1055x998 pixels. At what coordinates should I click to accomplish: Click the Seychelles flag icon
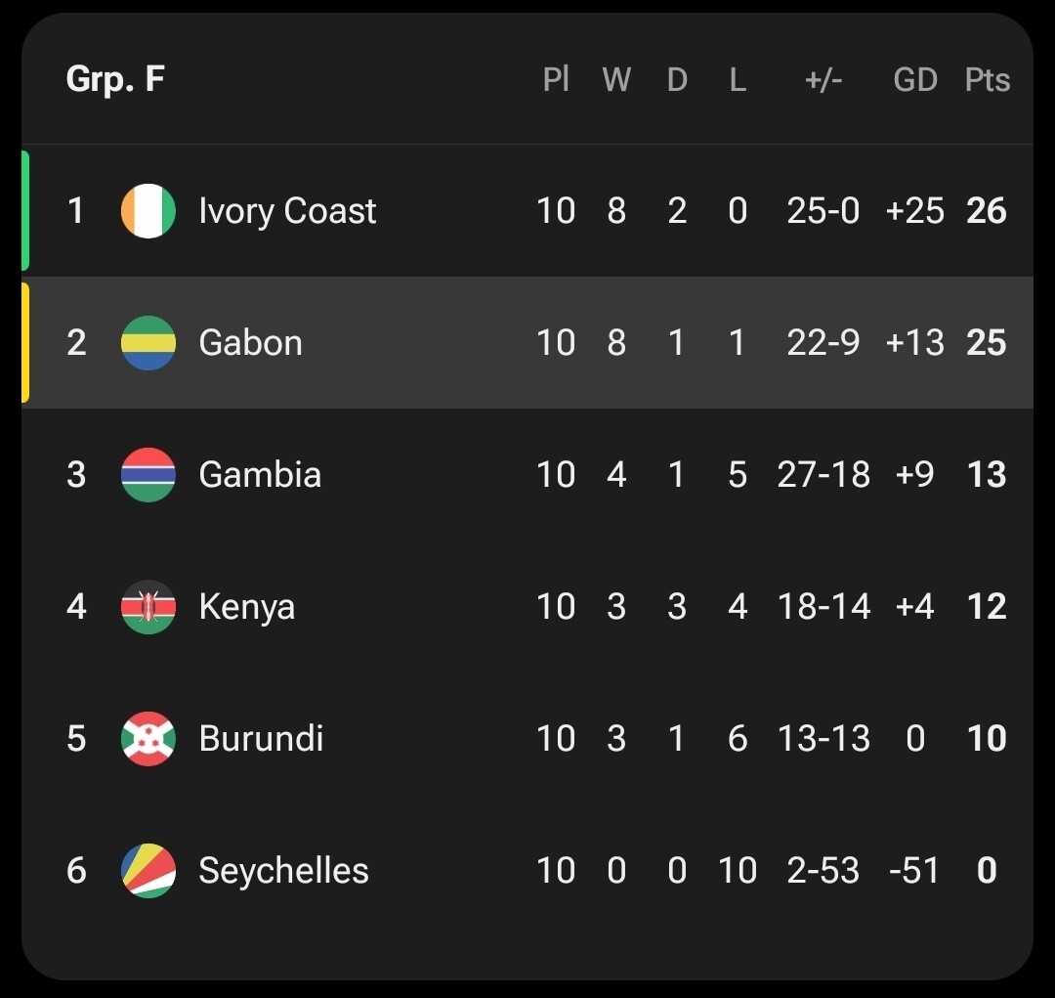(x=148, y=871)
